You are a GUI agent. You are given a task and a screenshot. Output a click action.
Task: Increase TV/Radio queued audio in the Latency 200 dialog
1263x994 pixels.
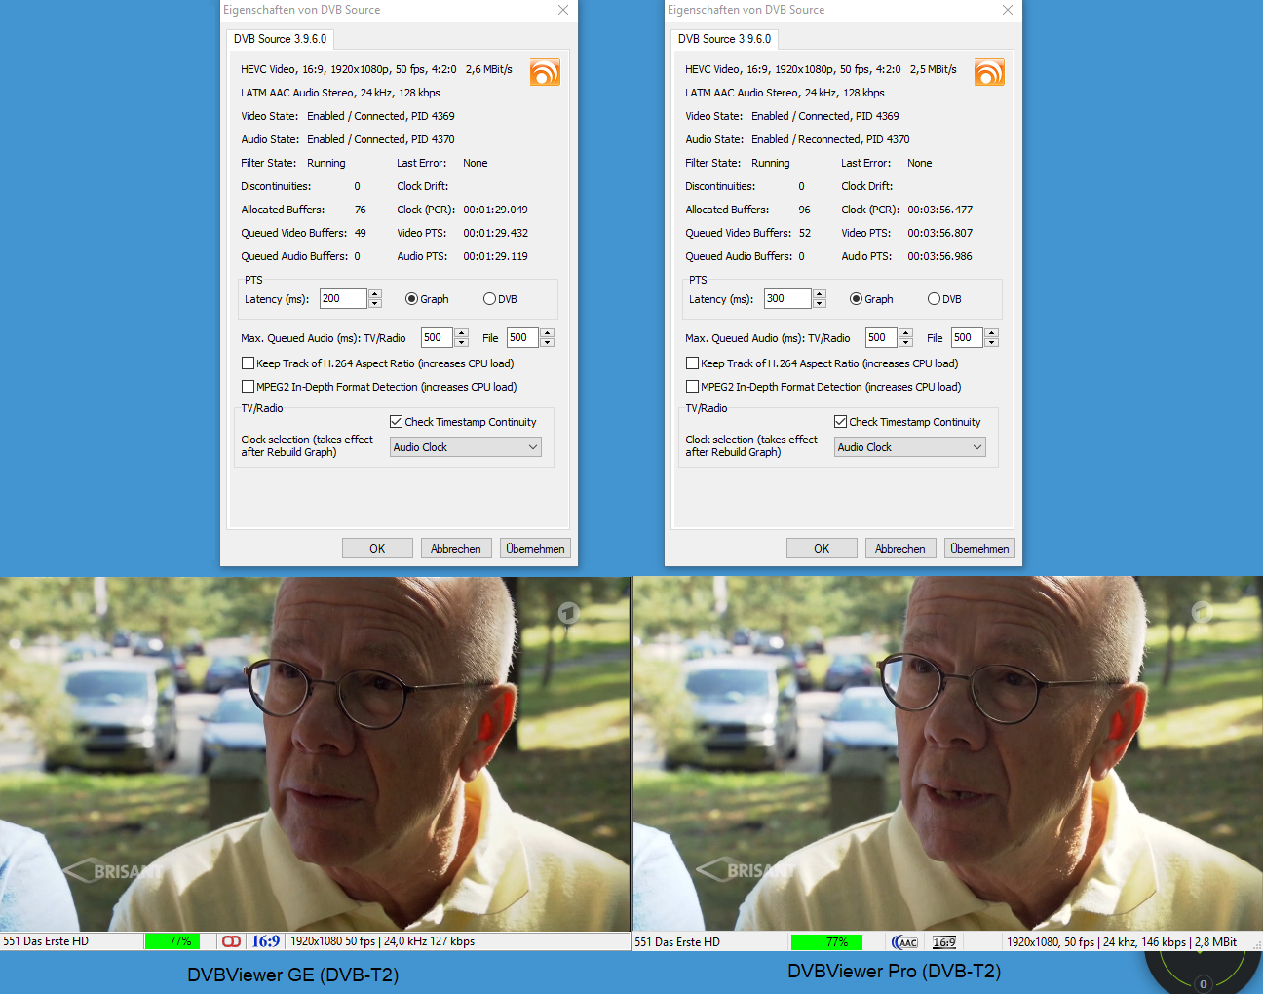(461, 333)
